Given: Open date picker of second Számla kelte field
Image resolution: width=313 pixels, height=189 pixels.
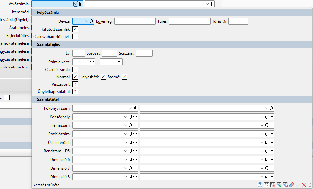Looking at the screenshot, I should [119, 62].
